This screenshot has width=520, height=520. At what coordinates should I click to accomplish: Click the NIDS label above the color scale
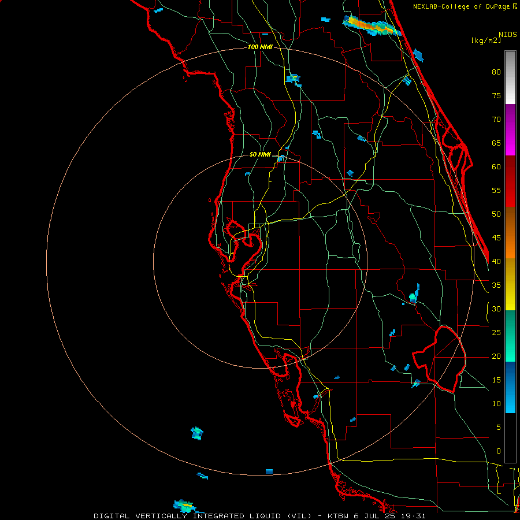pos(507,35)
